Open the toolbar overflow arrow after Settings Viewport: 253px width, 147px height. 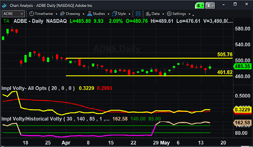coord(193,15)
